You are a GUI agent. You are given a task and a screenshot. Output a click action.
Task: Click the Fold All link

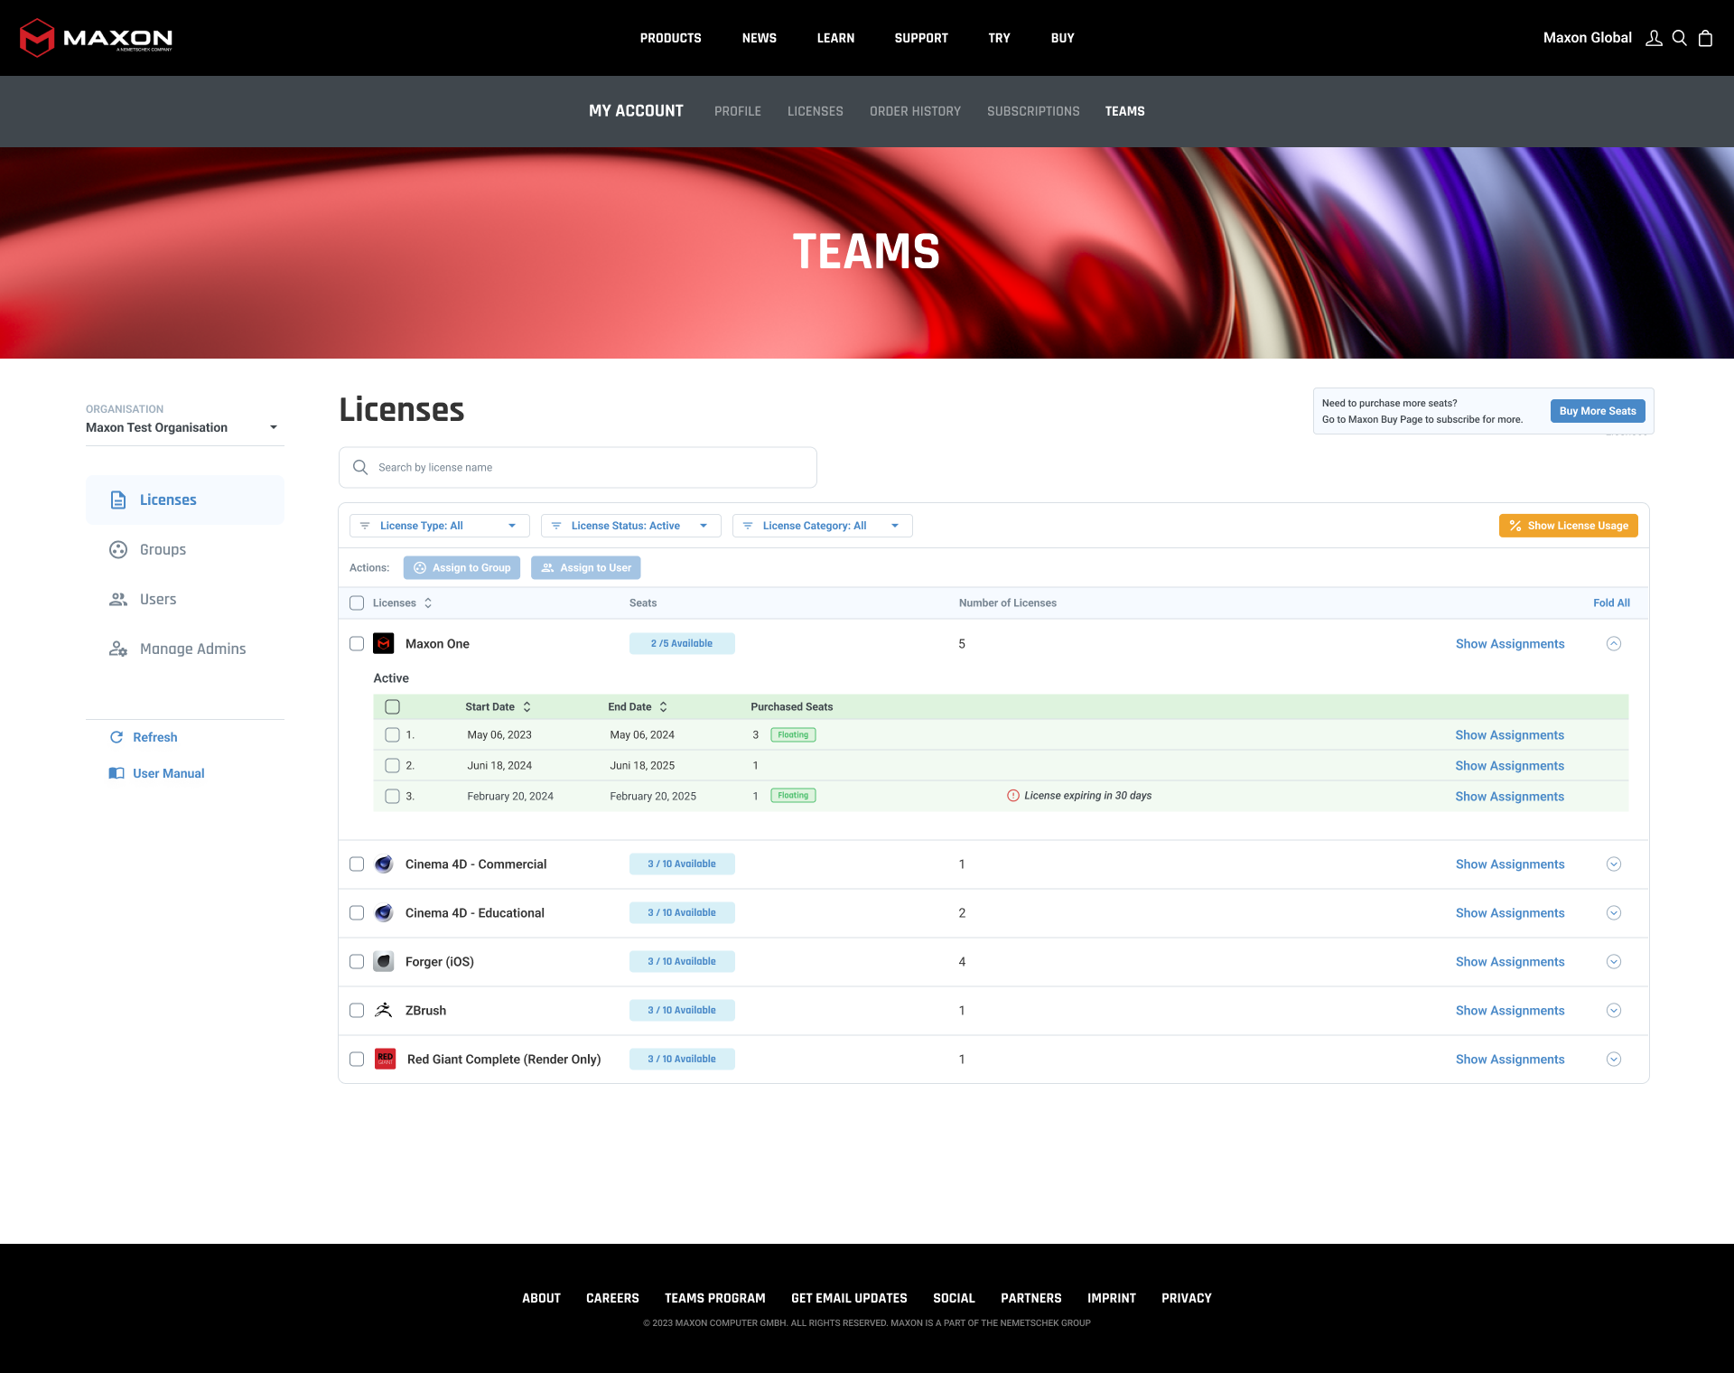point(1611,602)
